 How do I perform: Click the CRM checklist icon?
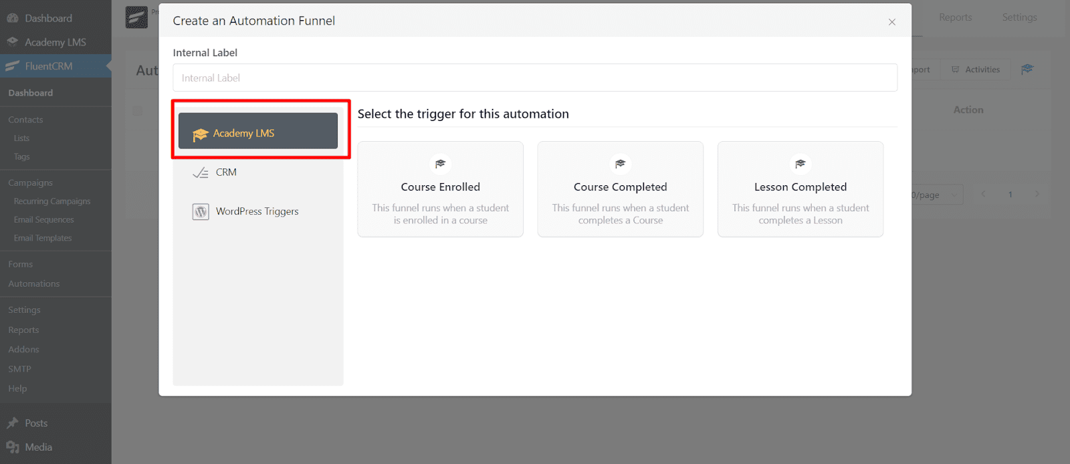tap(201, 172)
